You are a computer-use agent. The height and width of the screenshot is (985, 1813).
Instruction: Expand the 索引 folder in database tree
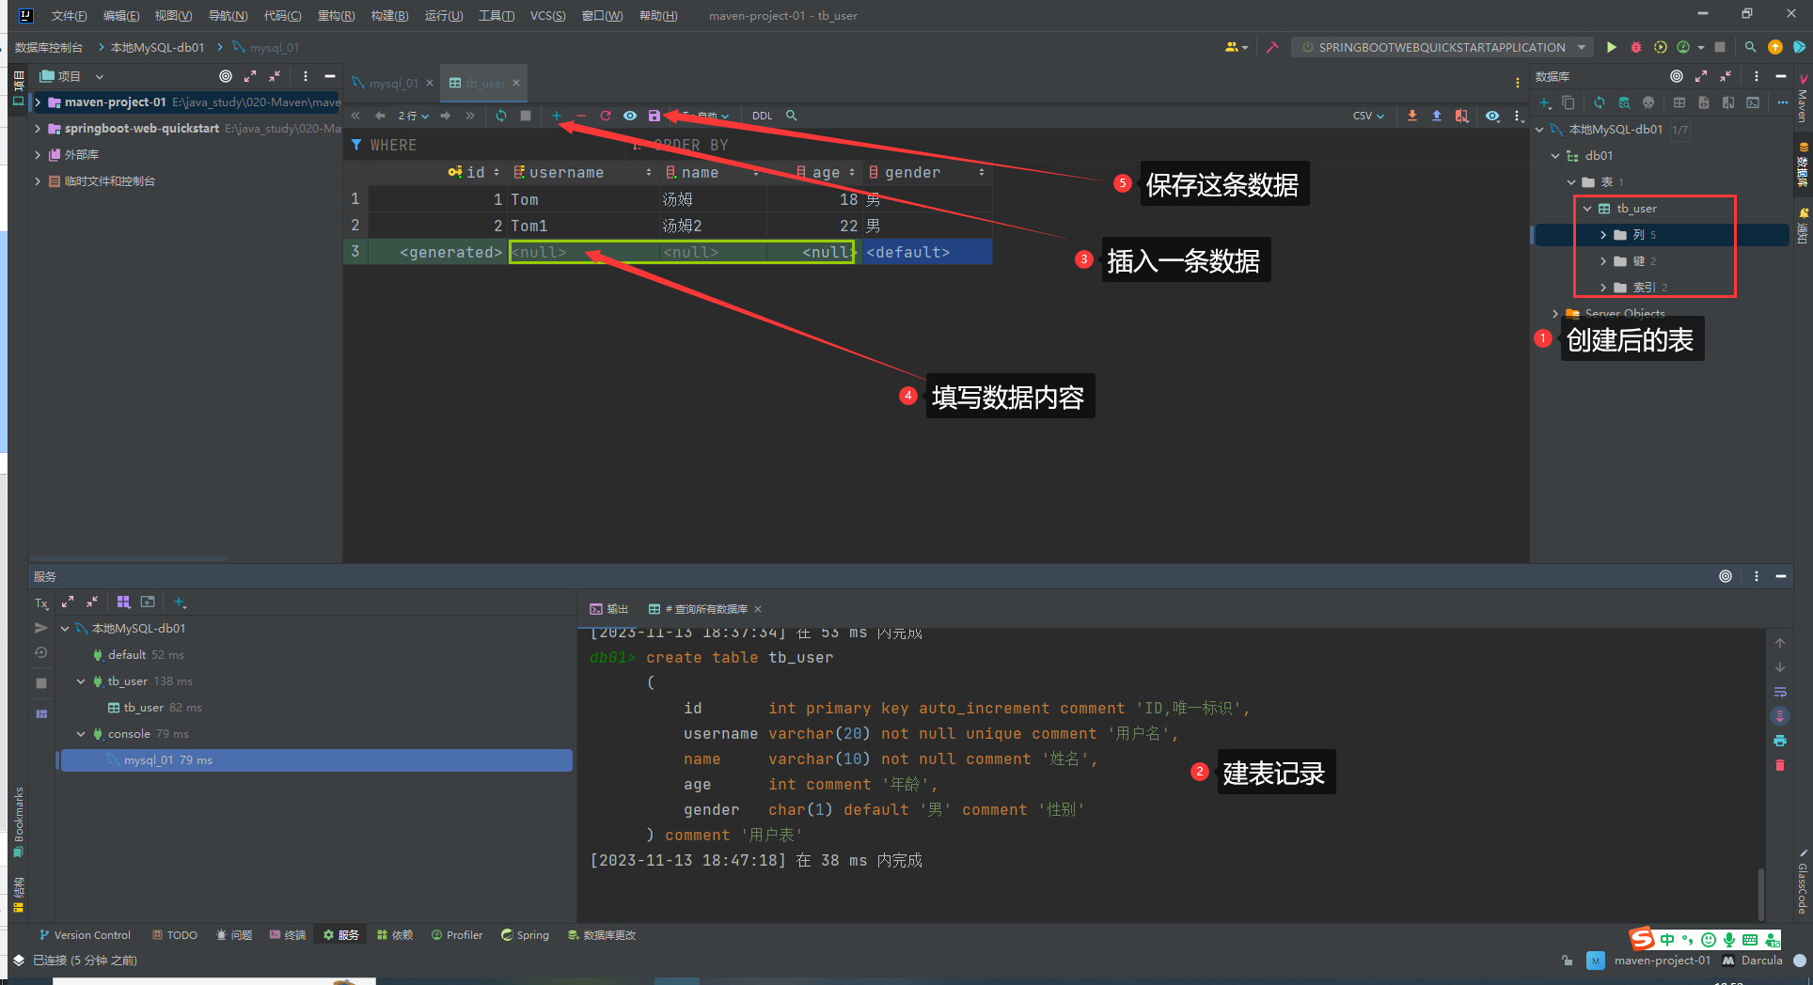tap(1603, 288)
